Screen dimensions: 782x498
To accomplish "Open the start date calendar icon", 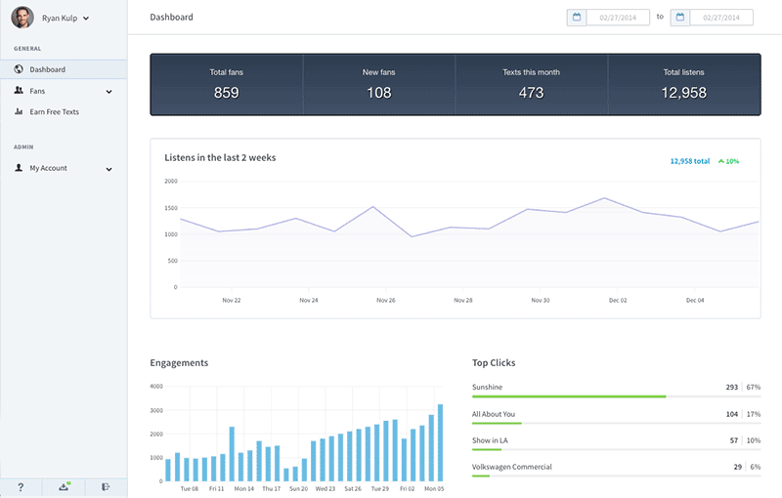I will (x=577, y=17).
